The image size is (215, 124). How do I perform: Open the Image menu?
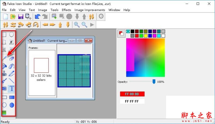tap(43, 10)
